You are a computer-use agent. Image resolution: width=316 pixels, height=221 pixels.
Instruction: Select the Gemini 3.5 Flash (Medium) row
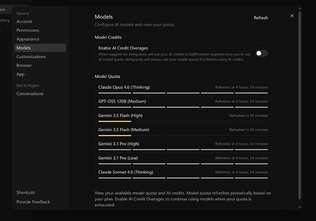click(183, 131)
